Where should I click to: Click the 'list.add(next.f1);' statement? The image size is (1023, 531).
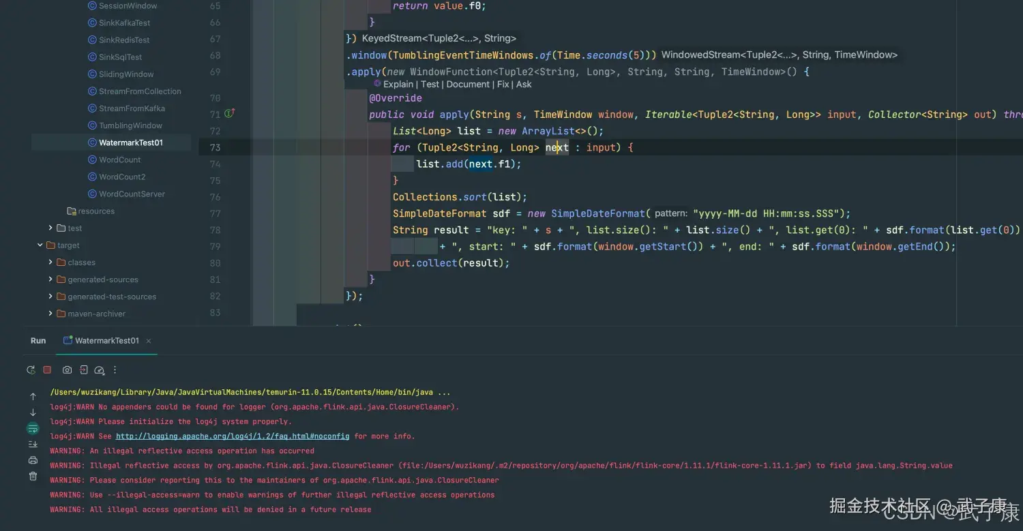[x=469, y=164]
